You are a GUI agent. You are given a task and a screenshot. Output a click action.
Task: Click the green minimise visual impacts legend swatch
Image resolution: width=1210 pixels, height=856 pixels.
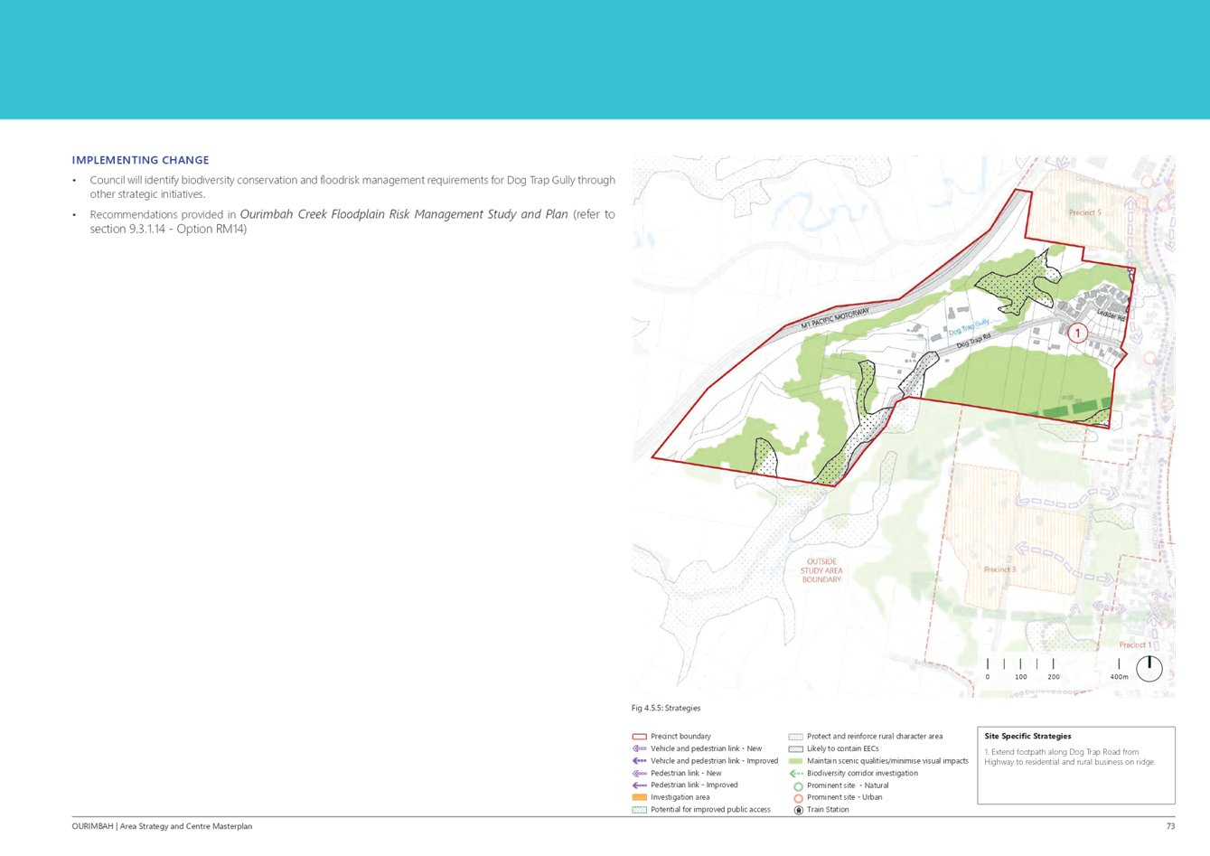point(797,761)
